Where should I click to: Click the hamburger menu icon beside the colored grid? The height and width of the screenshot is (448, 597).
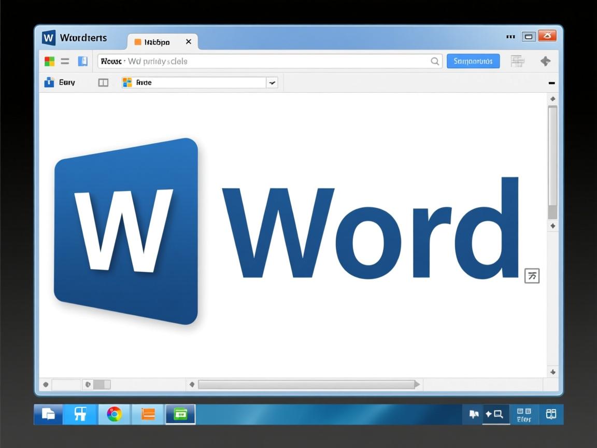(65, 61)
